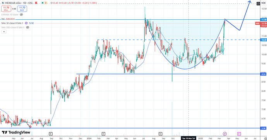
Task: Show the hidden SMA 200 close indicator
Action: coord(27,27)
